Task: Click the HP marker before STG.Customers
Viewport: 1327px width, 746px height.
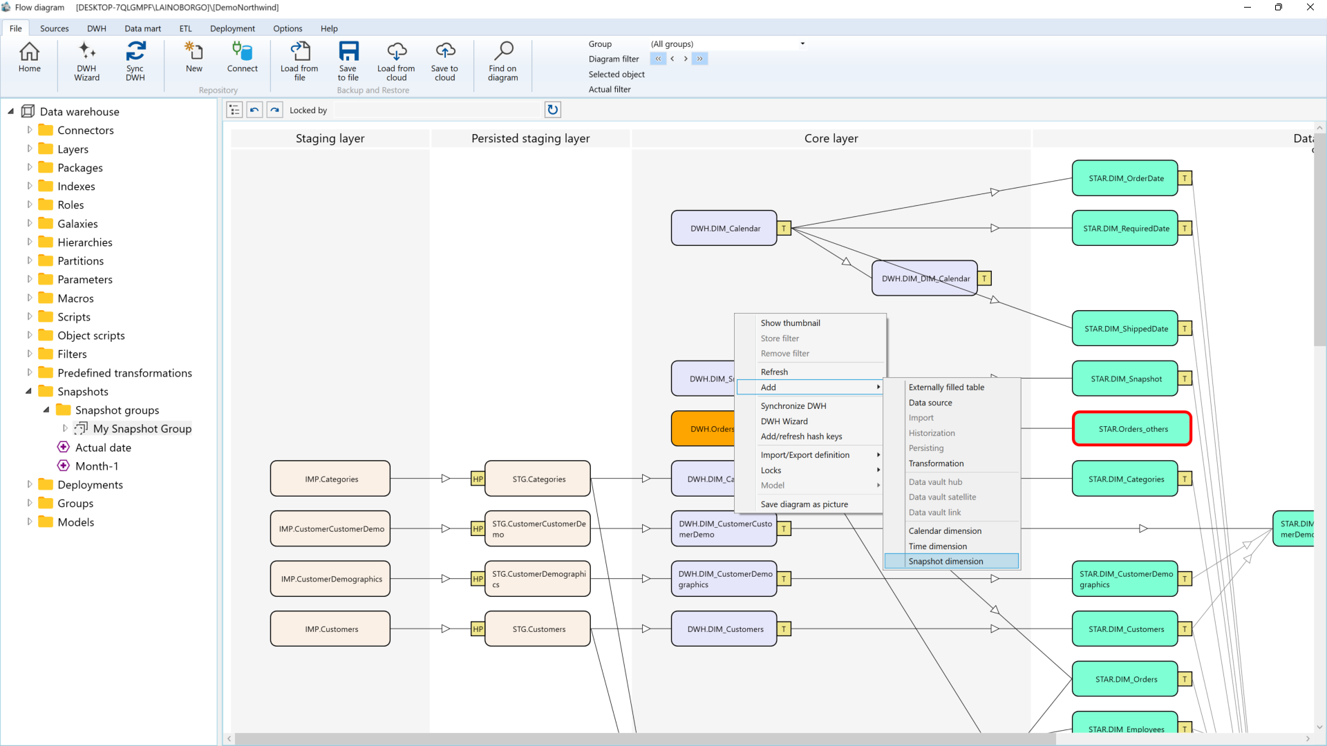Action: pyautogui.click(x=478, y=629)
